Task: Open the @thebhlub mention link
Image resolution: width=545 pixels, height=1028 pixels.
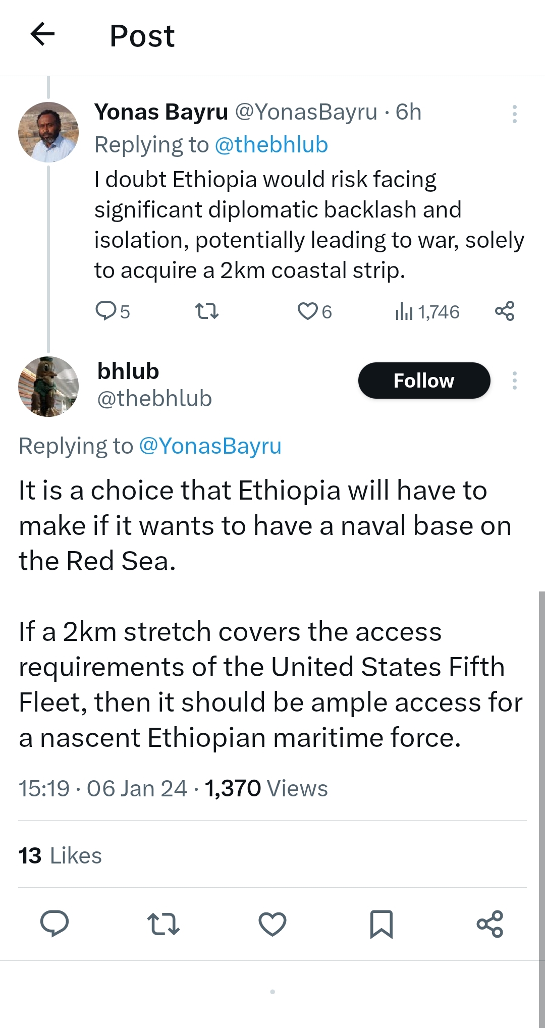Action: pos(271,145)
